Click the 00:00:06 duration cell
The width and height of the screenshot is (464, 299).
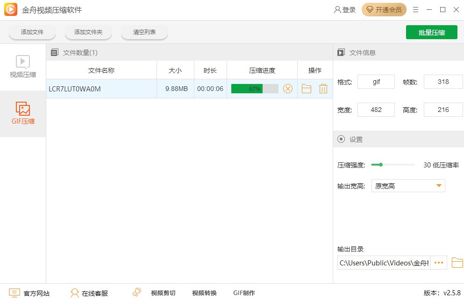point(210,89)
